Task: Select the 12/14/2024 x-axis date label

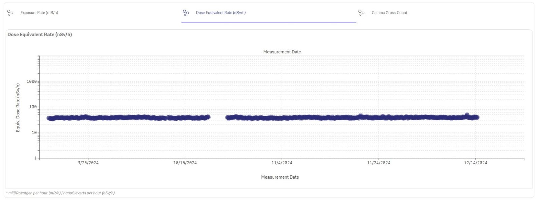Action: (475, 163)
